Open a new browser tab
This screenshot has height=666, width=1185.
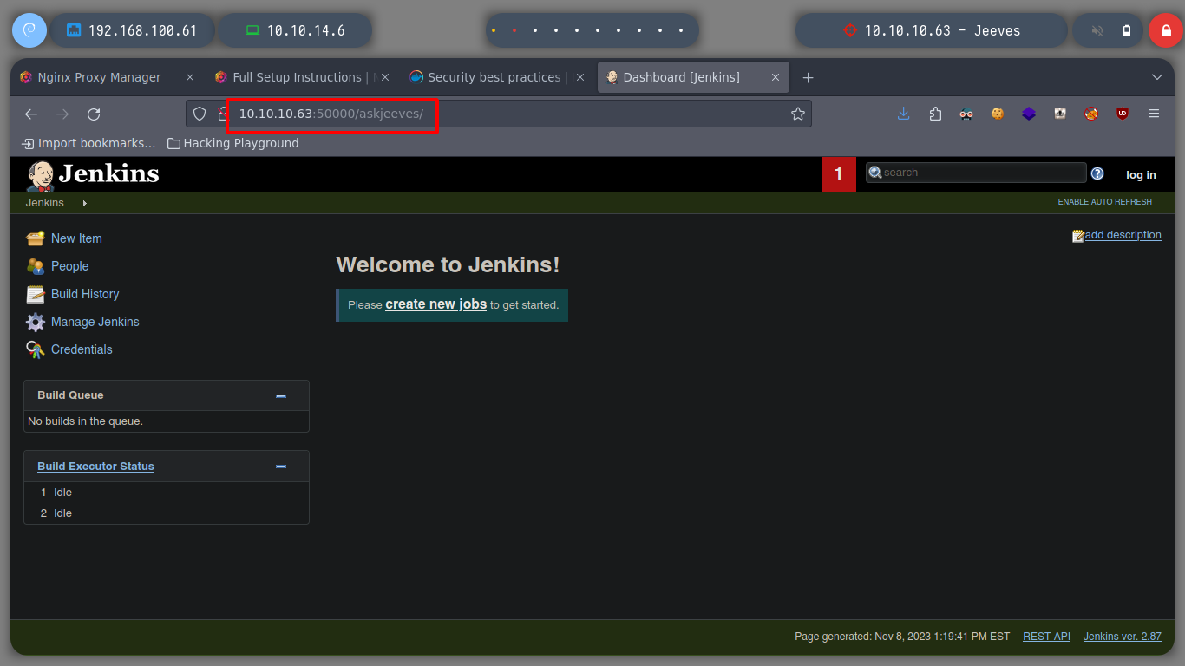point(808,77)
